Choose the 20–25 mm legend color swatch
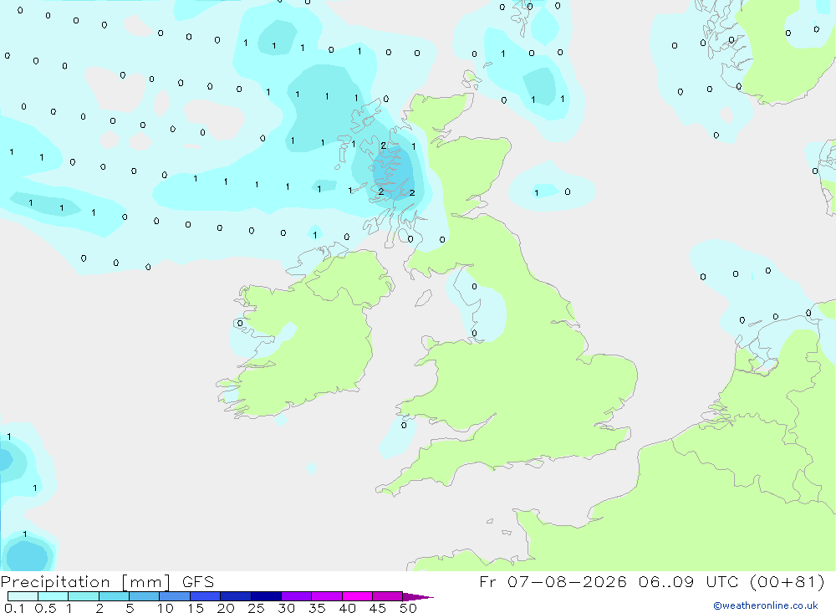This screenshot has height=613, width=836. (235, 596)
